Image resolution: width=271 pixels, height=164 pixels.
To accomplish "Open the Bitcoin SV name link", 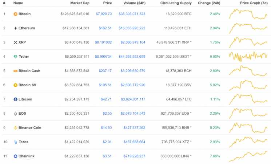I will click(x=28, y=85).
